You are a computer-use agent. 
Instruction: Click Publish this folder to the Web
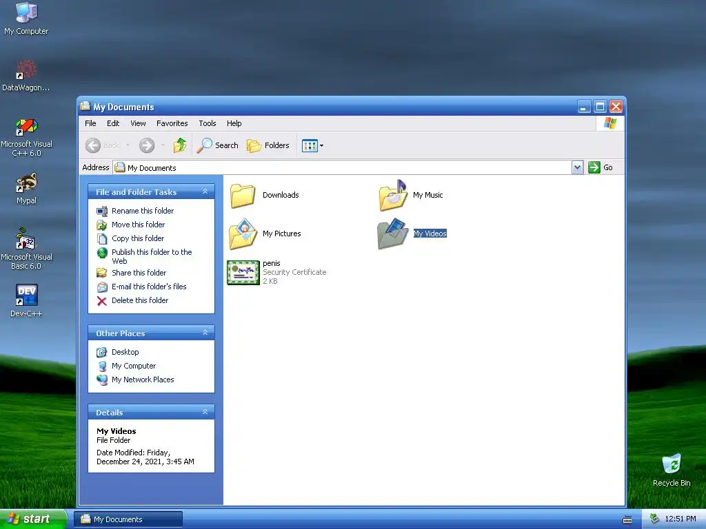click(152, 256)
